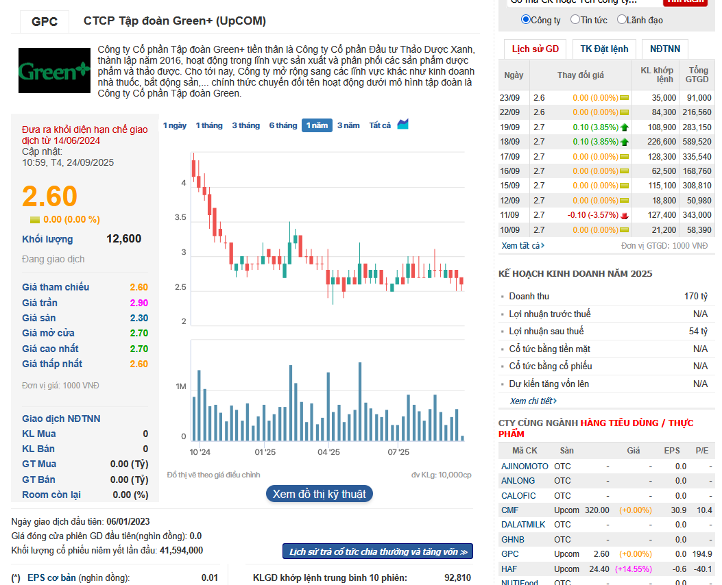Screen dimensions: 722x585
Task: Open Xem chi tiết business plan link
Action: pos(533,401)
